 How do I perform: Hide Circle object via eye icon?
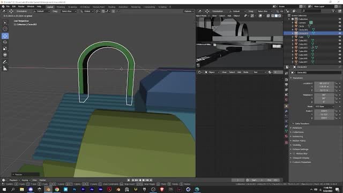pos(340,26)
